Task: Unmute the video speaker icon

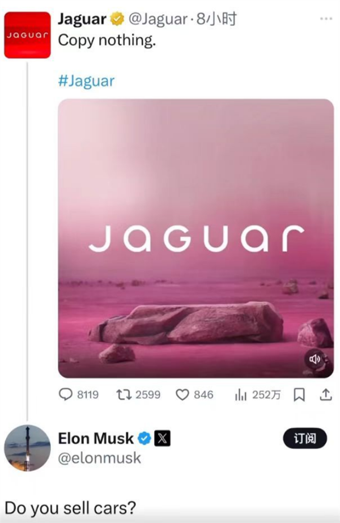Action: point(315,359)
